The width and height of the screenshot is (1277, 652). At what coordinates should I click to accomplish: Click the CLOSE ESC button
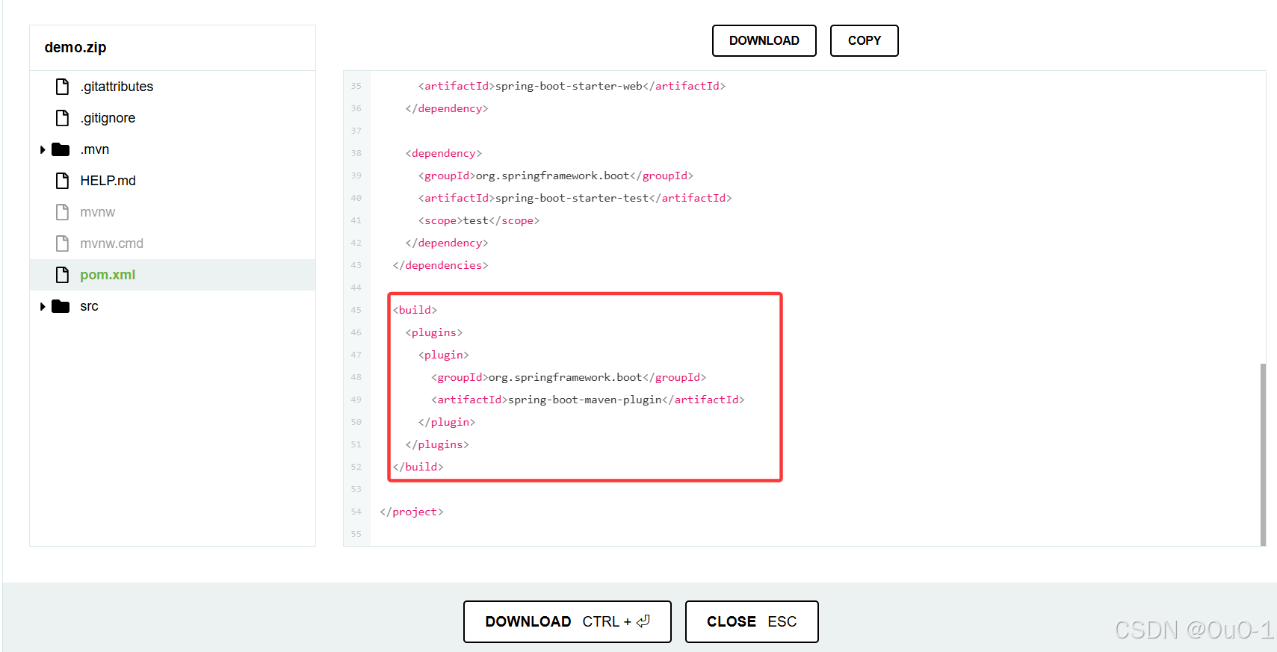752,621
